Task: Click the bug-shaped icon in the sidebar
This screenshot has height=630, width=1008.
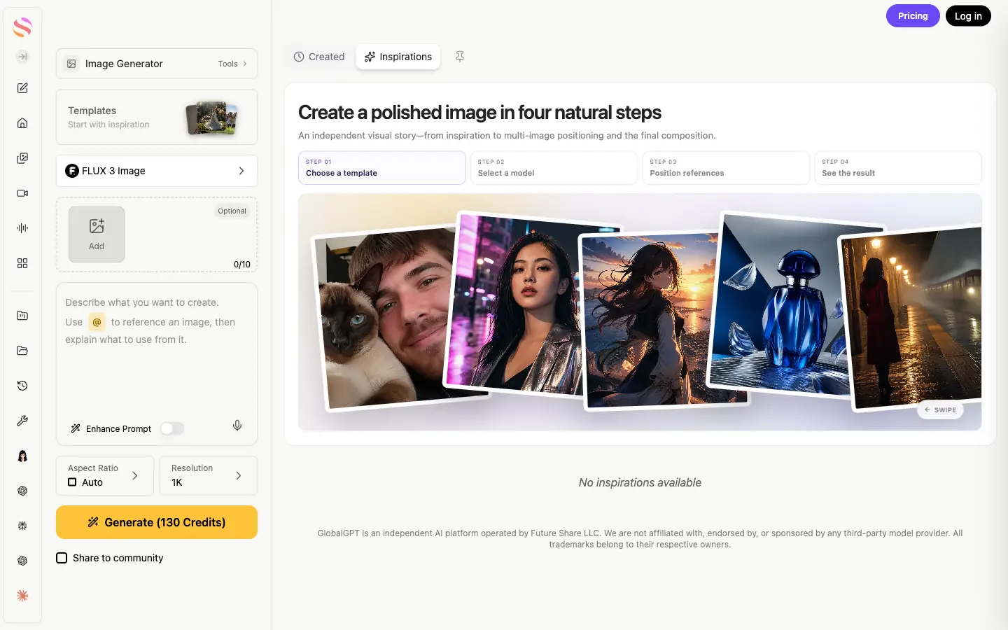Action: point(22,526)
